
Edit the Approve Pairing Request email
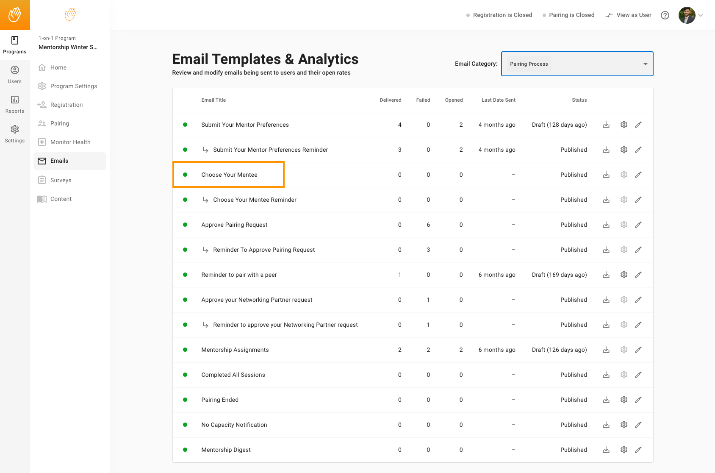click(638, 225)
